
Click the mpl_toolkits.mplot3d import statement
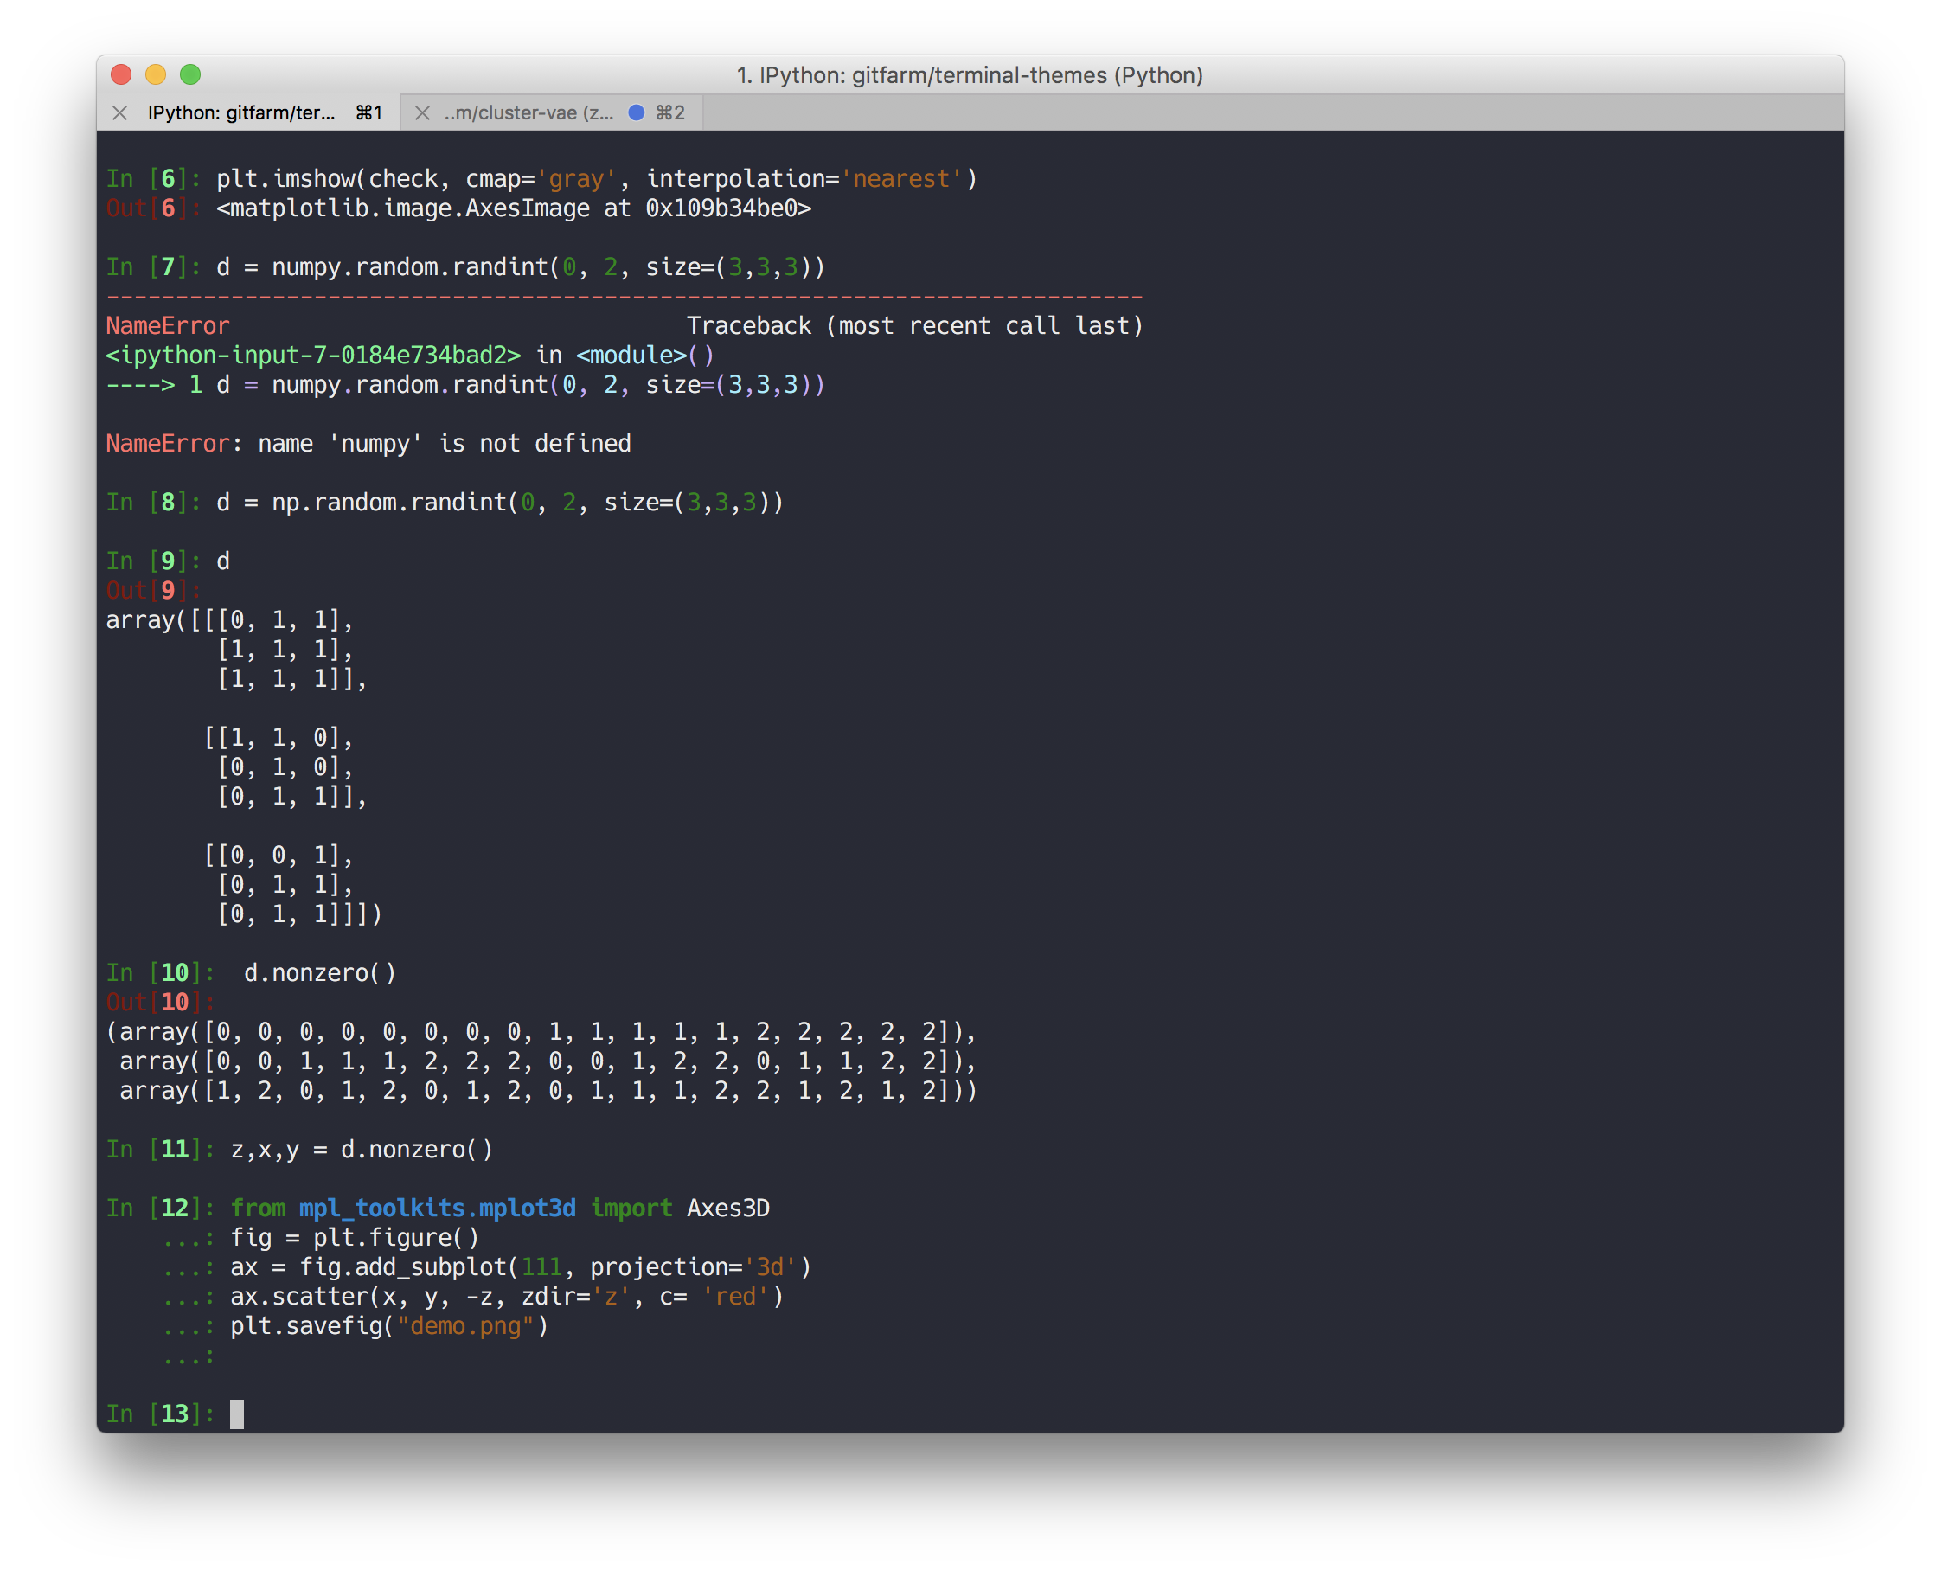[x=436, y=1207]
